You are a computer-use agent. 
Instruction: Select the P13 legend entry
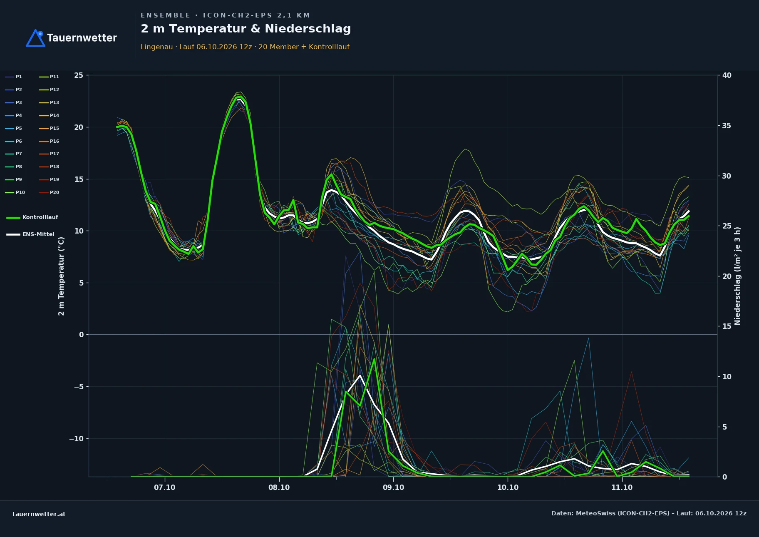pos(49,102)
